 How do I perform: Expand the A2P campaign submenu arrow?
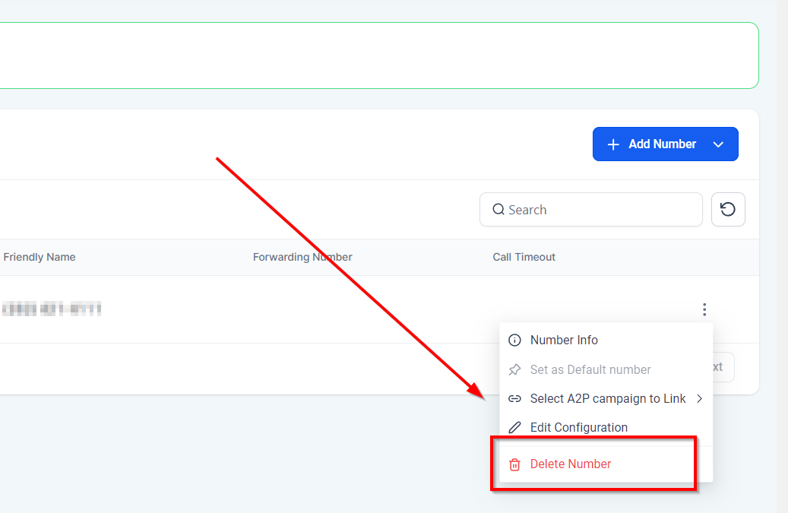tap(699, 399)
